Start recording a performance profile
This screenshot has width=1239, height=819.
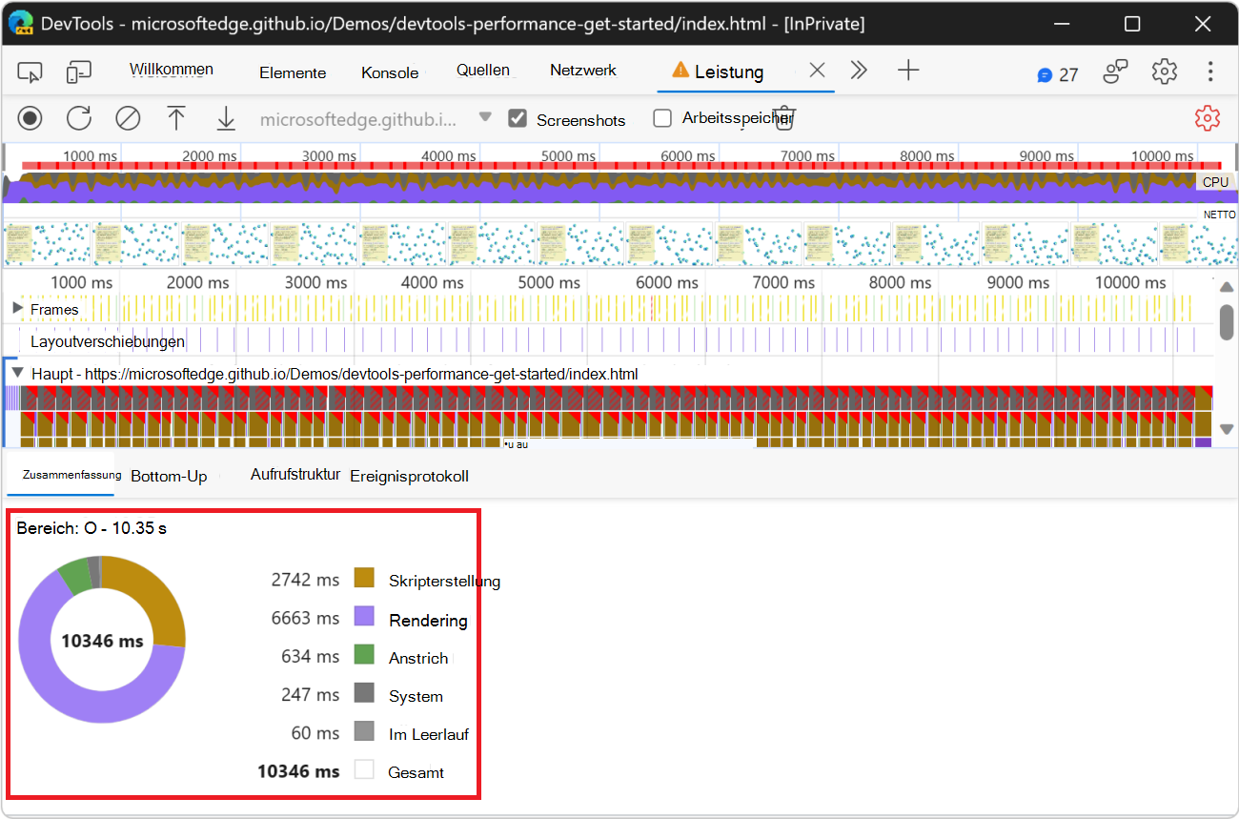(30, 118)
